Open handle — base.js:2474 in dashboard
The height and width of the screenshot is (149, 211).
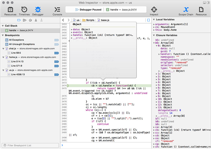click(121, 10)
